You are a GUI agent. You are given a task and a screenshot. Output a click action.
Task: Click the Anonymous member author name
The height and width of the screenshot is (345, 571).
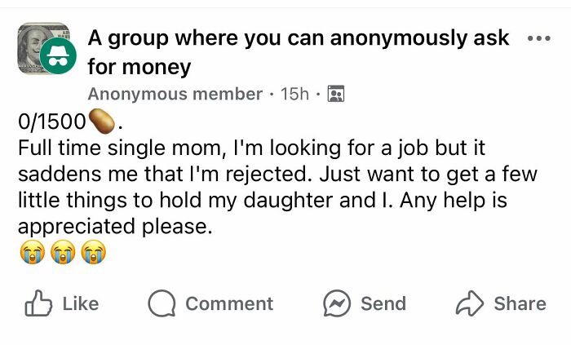175,94
